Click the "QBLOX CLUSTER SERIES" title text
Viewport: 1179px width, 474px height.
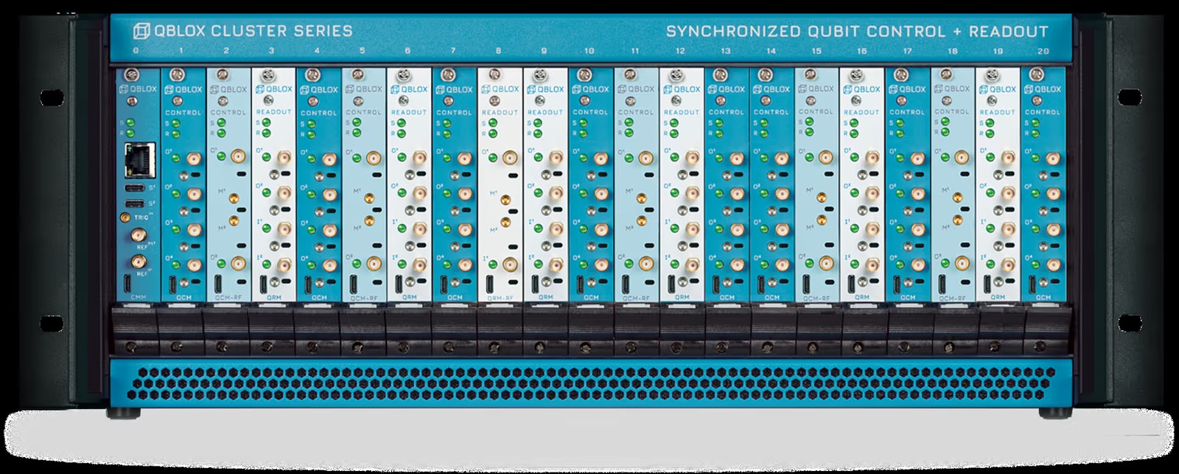(253, 31)
